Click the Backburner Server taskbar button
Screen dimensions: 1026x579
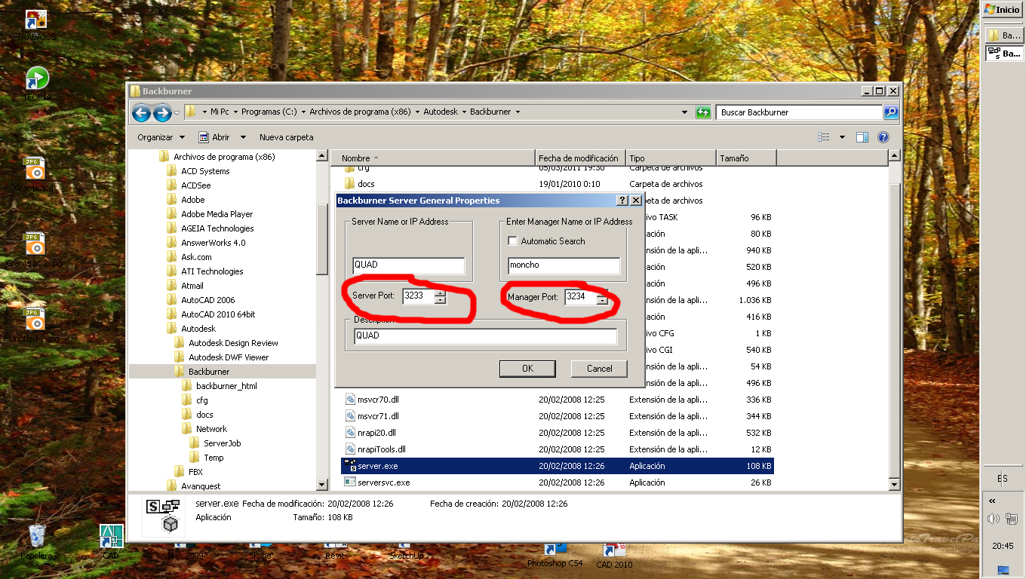1003,53
